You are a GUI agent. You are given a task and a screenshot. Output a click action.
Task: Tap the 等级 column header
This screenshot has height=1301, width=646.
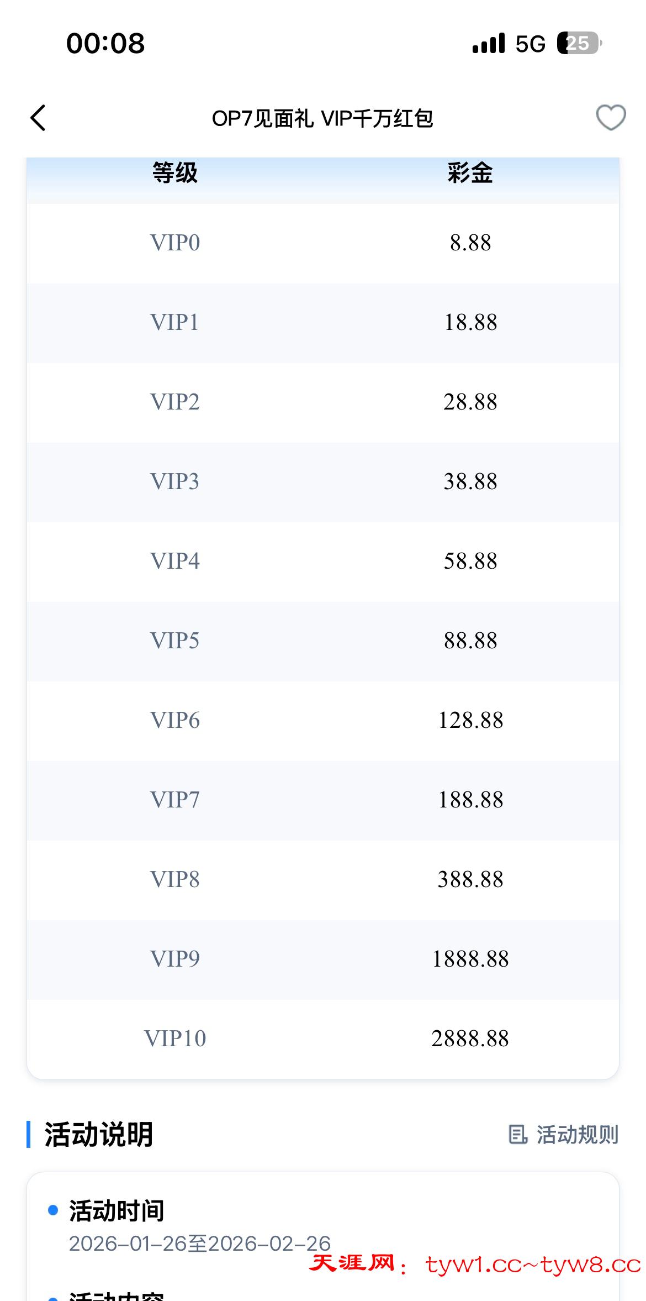pyautogui.click(x=175, y=173)
